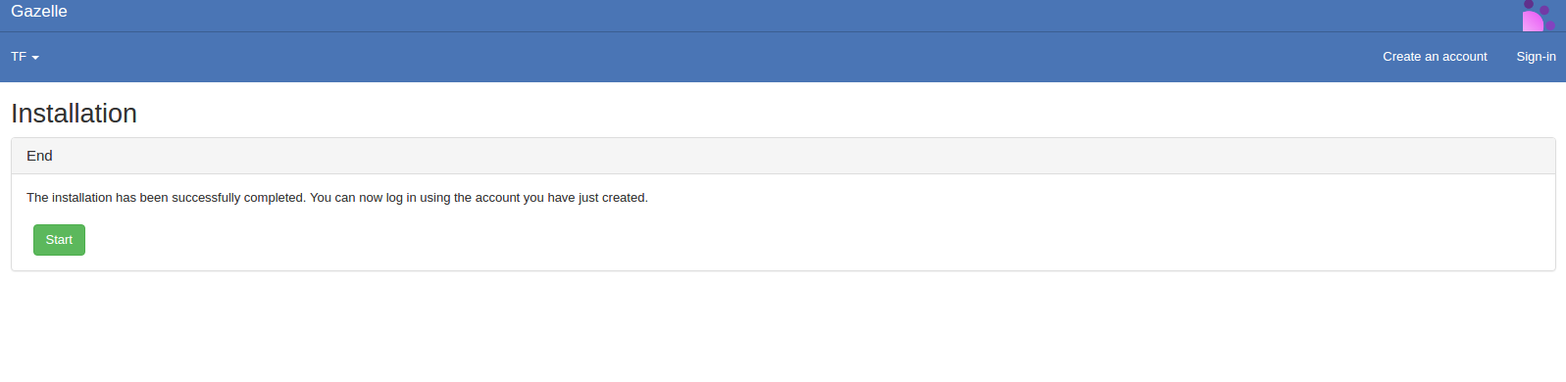Screen dimensions: 1566x382
Task: Click the caret arrow beside TF
Action: 35,58
